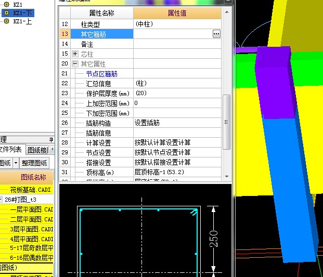Open the 图纸 dropdown arrow
This screenshot has height=277, width=323.
pyautogui.click(x=16, y=163)
